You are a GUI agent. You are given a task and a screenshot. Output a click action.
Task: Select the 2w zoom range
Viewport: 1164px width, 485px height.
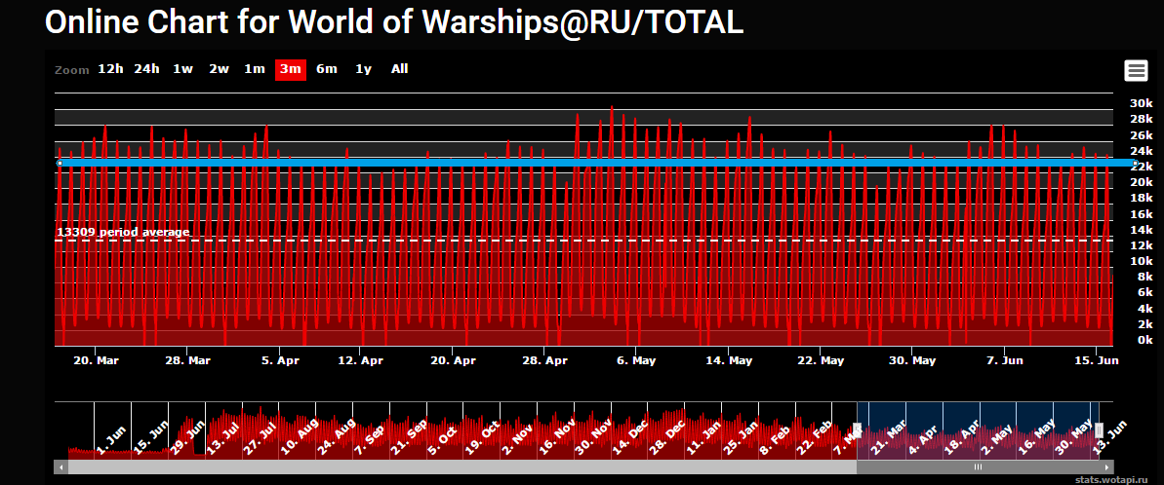point(219,69)
